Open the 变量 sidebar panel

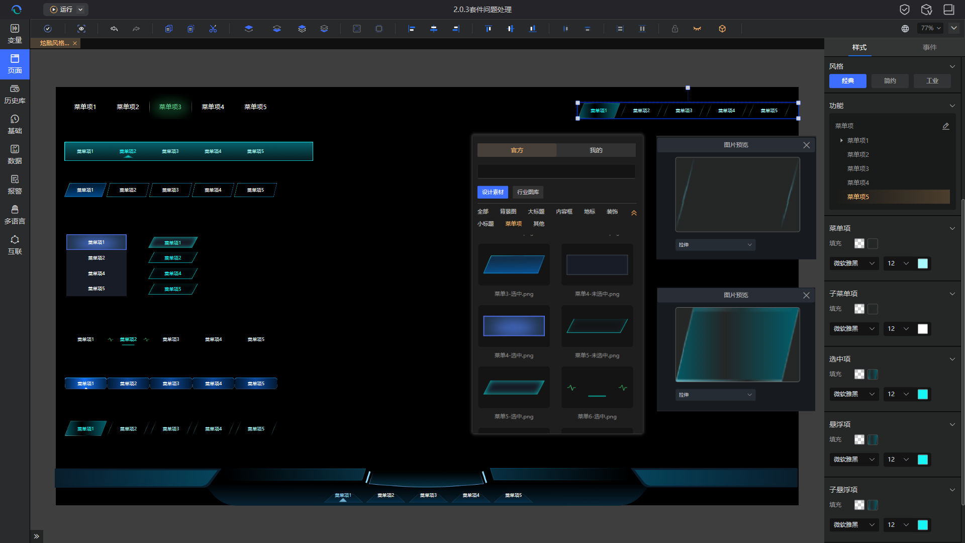(x=15, y=34)
